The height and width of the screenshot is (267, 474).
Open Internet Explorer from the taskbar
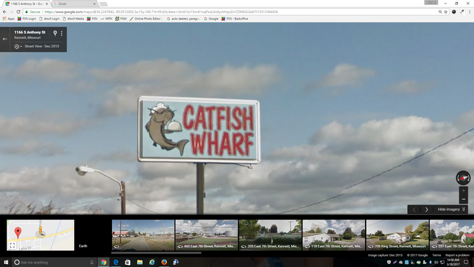point(152,262)
